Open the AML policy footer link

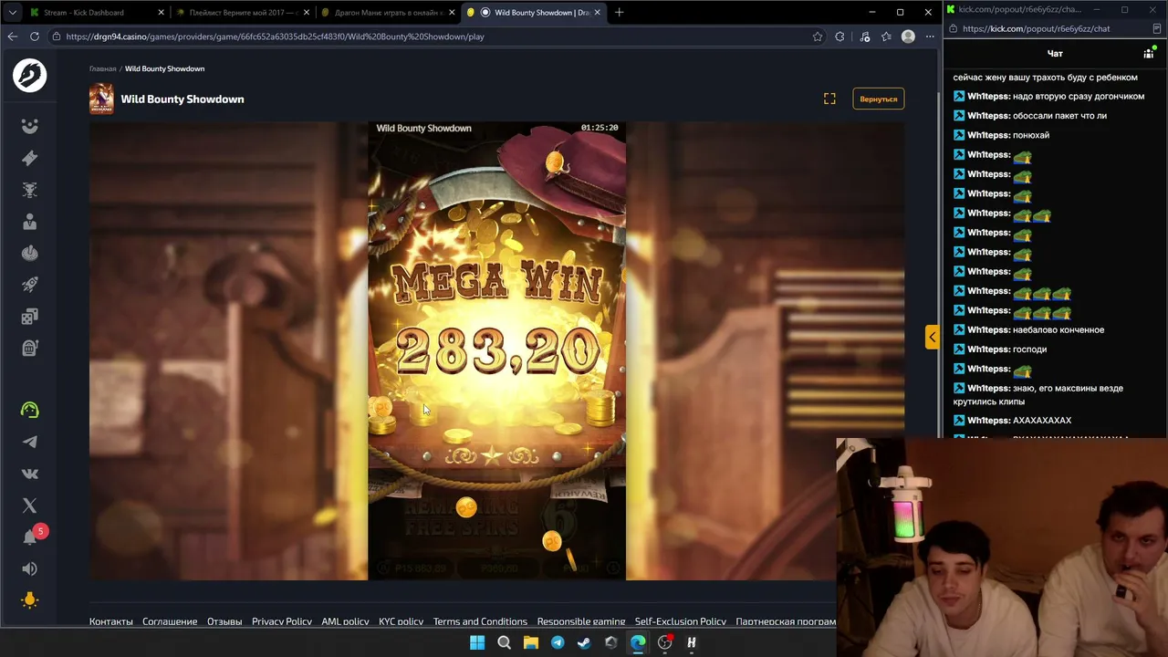click(x=345, y=621)
